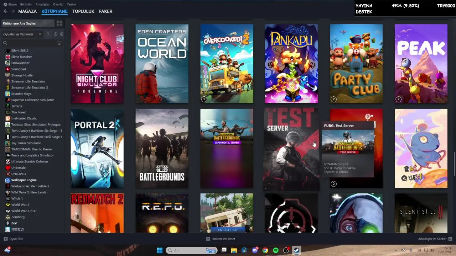Open the Oyunlar menu

tap(58, 4)
